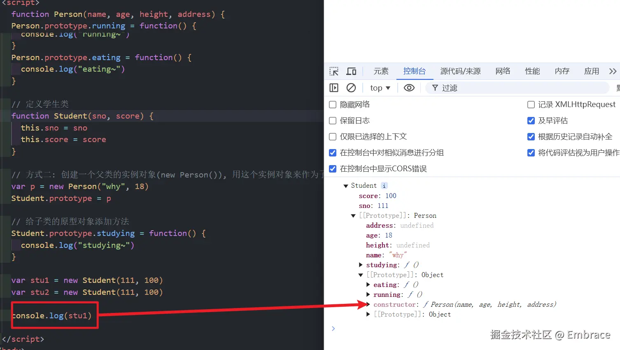
Task: Uncheck 在控制台中显示CORS错误
Action: point(333,169)
